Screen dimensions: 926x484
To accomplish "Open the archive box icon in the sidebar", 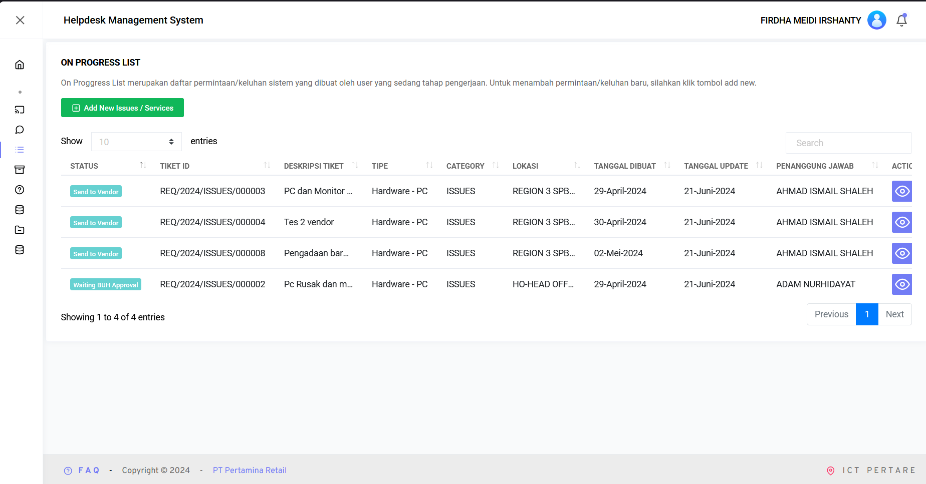I will tap(20, 170).
